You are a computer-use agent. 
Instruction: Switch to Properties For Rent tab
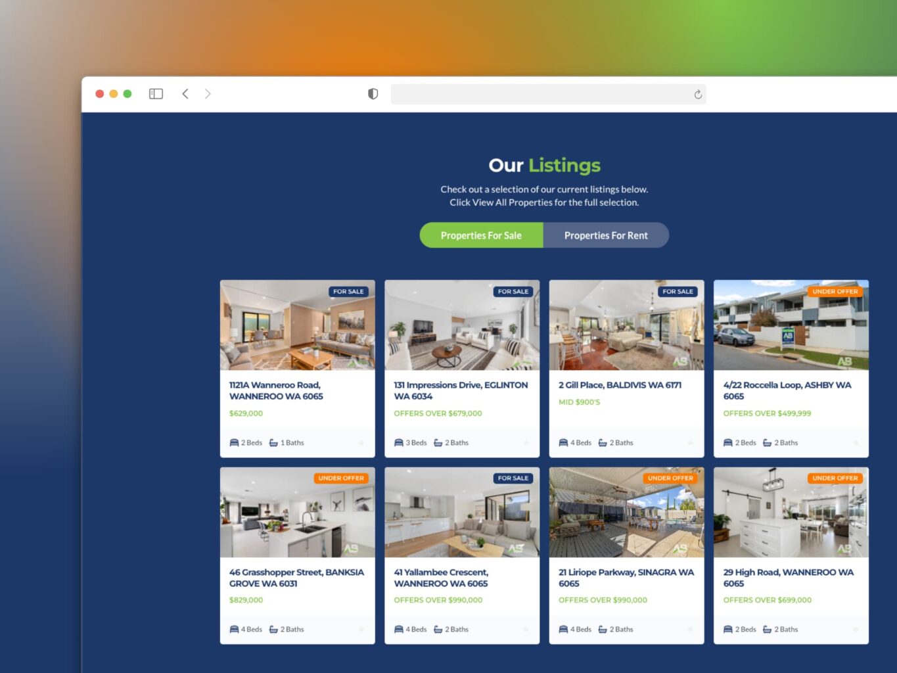coord(606,235)
